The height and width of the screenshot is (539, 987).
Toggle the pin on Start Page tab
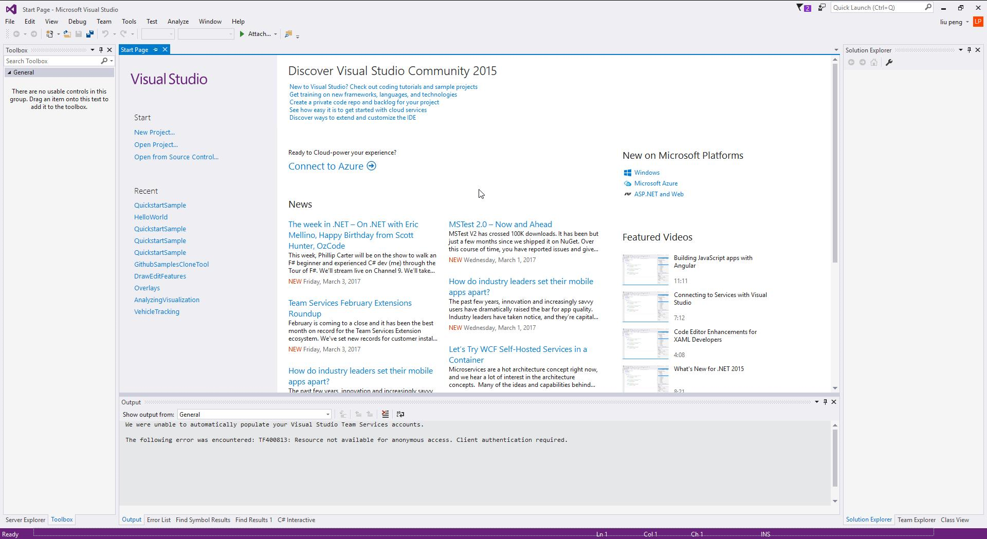[155, 49]
